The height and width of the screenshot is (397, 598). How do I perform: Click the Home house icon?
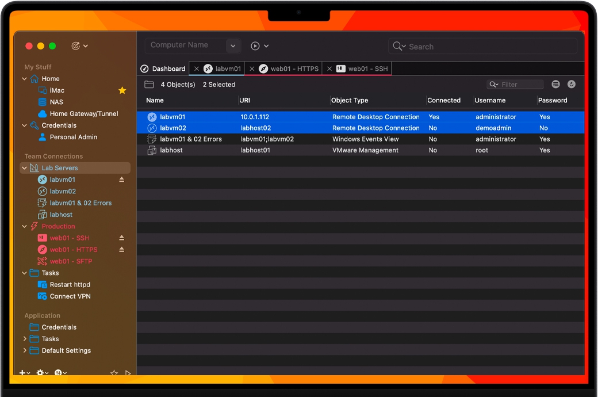coord(34,79)
